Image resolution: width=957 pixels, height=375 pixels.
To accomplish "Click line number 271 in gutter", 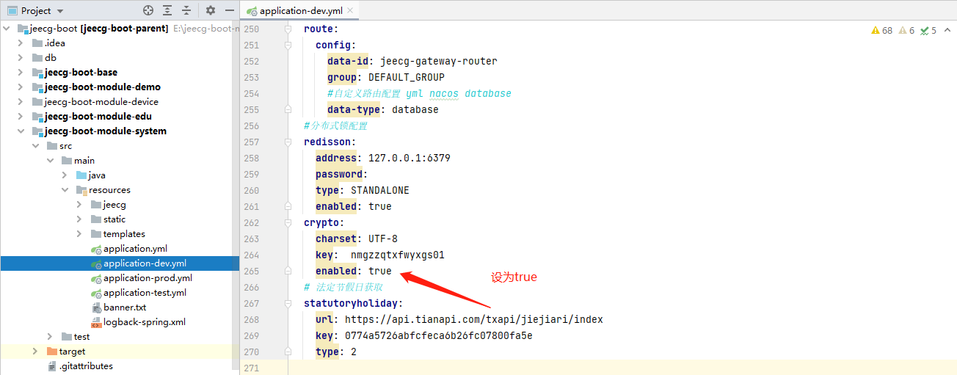I will point(252,368).
